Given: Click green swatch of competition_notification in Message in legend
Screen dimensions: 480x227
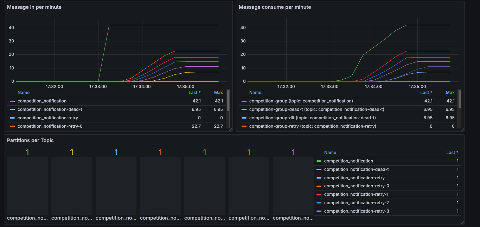Looking at the screenshot, I should coord(12,101).
